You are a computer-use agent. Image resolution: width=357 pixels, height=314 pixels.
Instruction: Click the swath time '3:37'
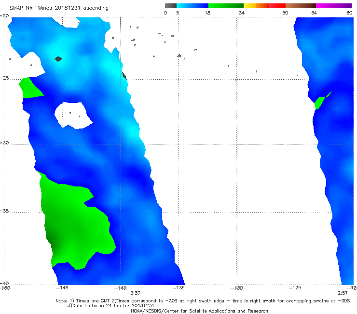click(135, 293)
